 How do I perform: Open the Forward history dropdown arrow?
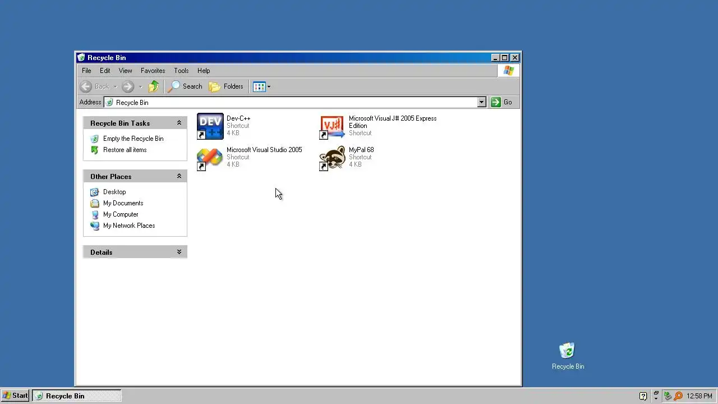pyautogui.click(x=140, y=86)
